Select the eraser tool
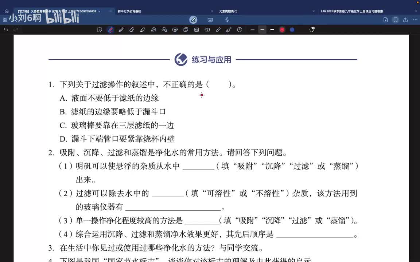The image size is (420, 262). point(132,30)
